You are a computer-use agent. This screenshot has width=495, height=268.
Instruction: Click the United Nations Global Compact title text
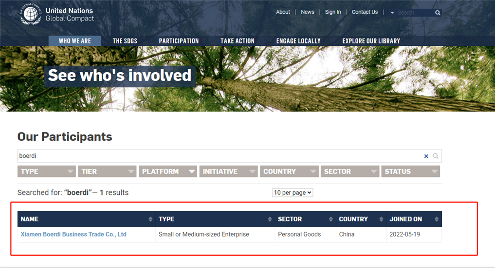click(x=70, y=15)
